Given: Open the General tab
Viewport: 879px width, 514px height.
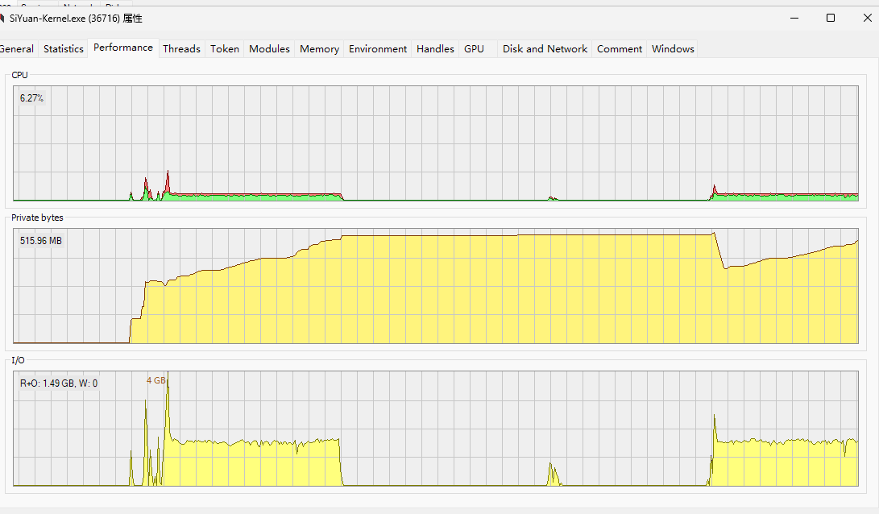Looking at the screenshot, I should coord(17,49).
